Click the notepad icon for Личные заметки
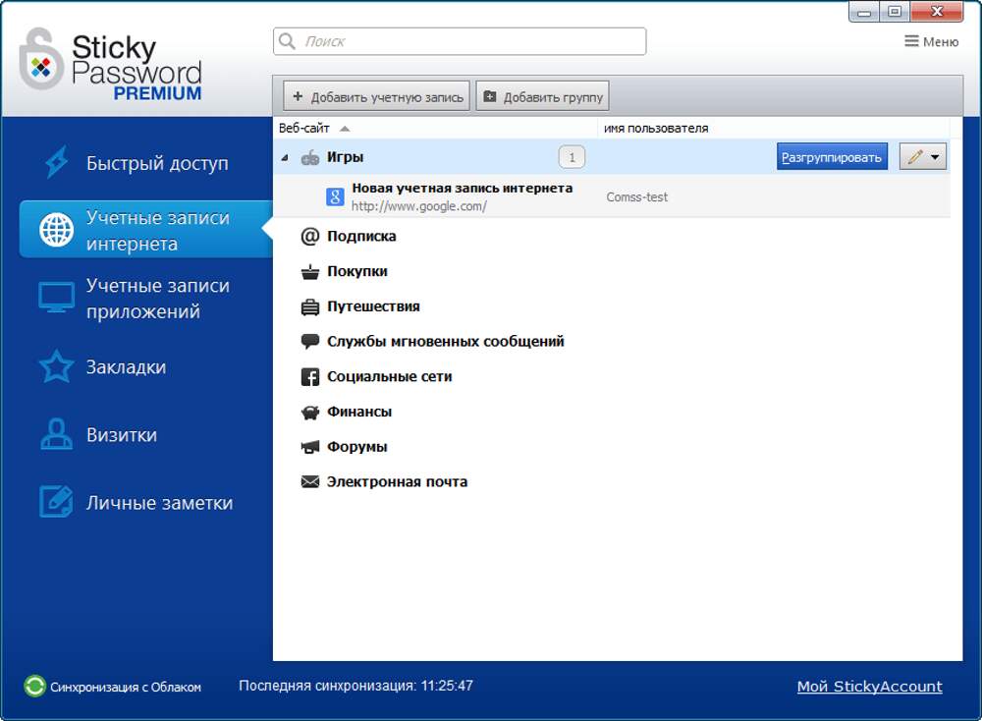982x721 pixels. pos(56,502)
